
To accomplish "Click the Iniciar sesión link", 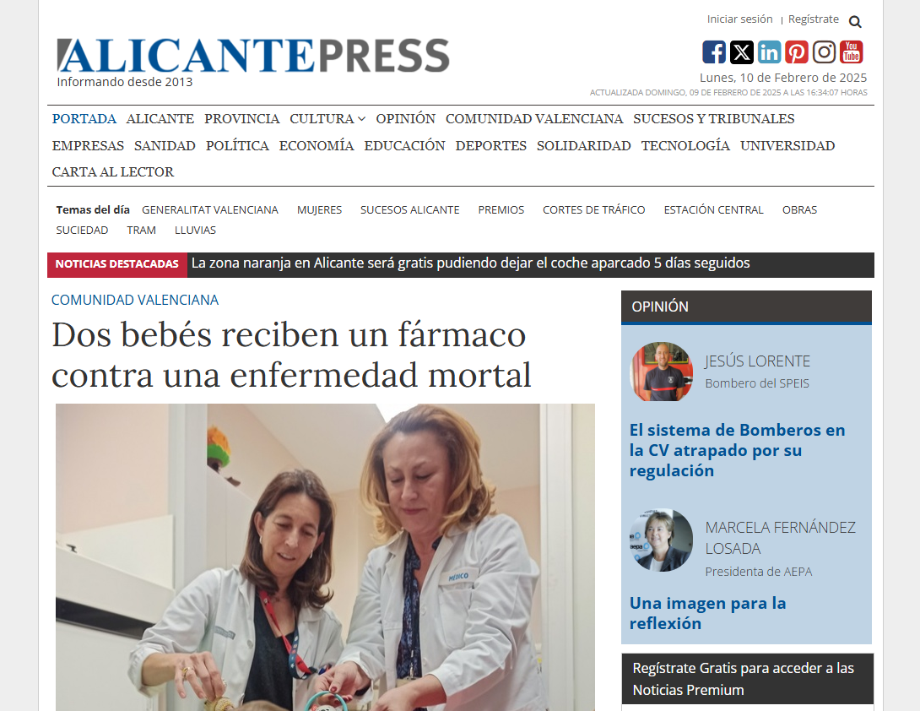I will (739, 19).
